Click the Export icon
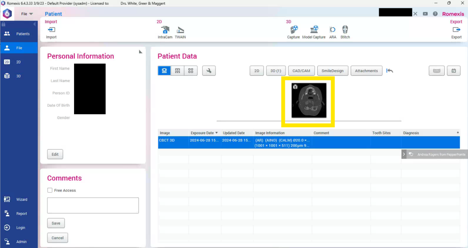This screenshot has height=248, width=468. pyautogui.click(x=456, y=30)
